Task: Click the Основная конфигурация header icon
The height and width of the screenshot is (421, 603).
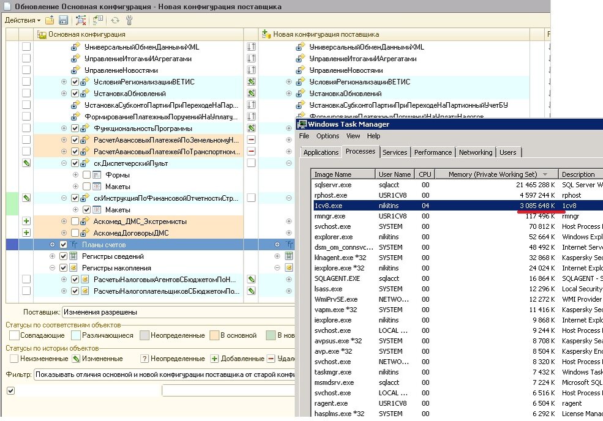Action: click(x=42, y=35)
